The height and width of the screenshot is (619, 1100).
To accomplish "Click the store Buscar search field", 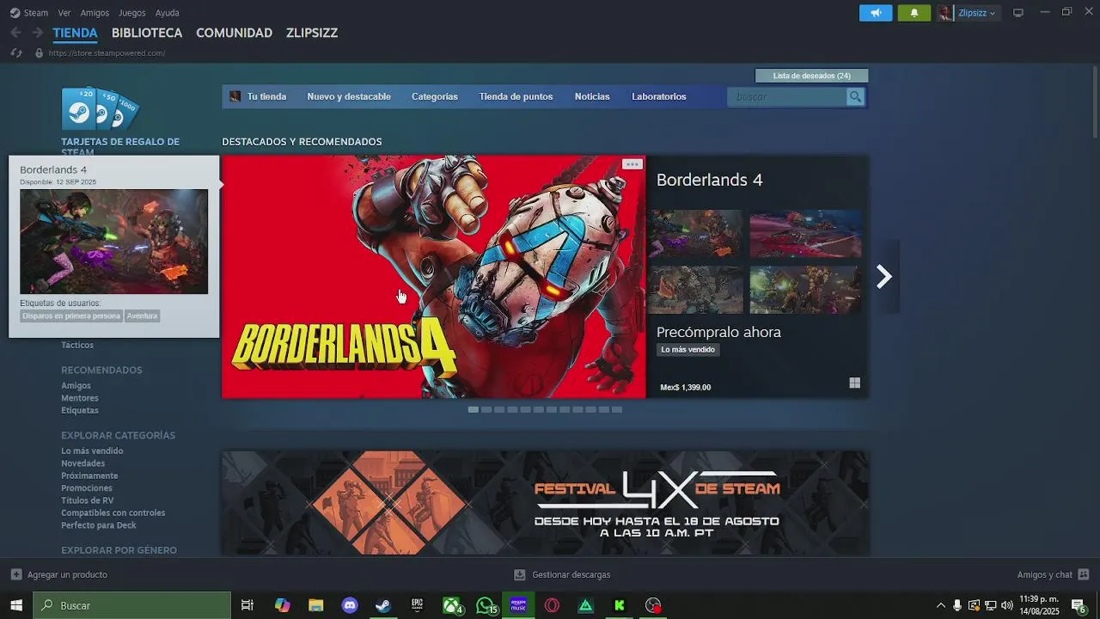I will point(787,97).
